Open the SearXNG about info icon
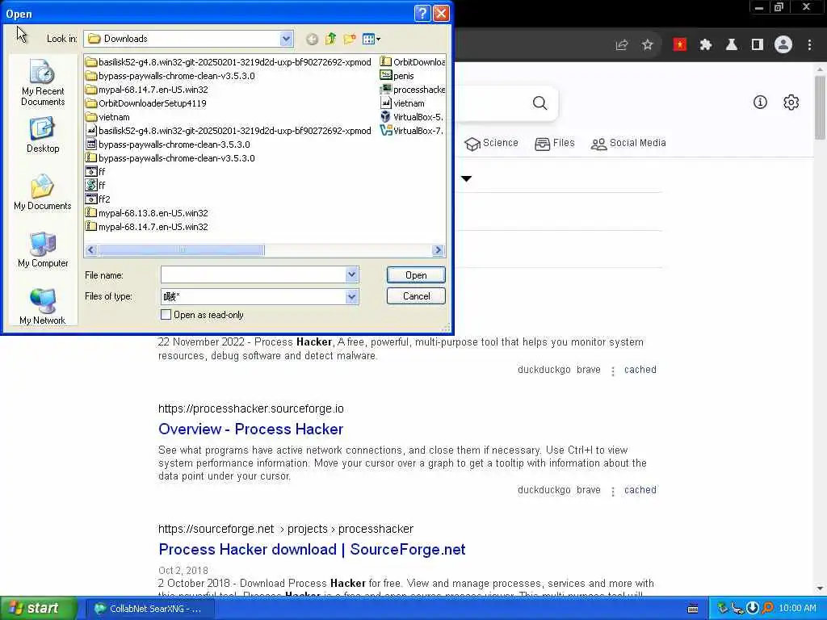 coord(760,103)
